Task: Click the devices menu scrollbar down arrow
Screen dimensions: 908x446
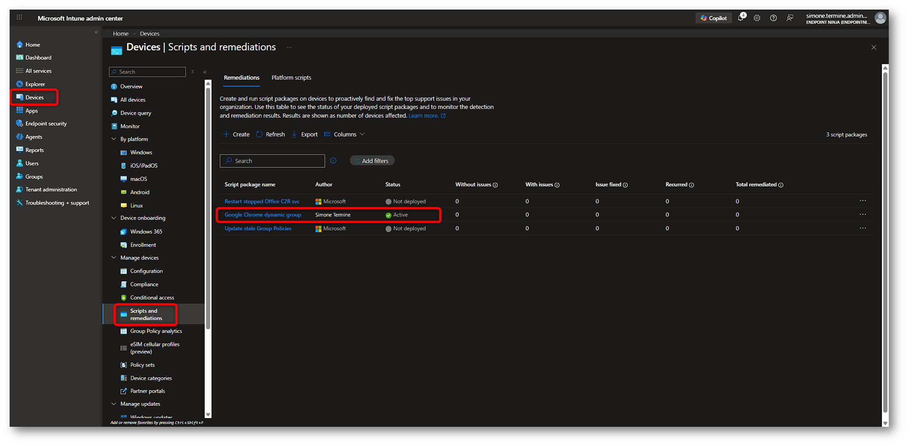Action: [x=208, y=415]
